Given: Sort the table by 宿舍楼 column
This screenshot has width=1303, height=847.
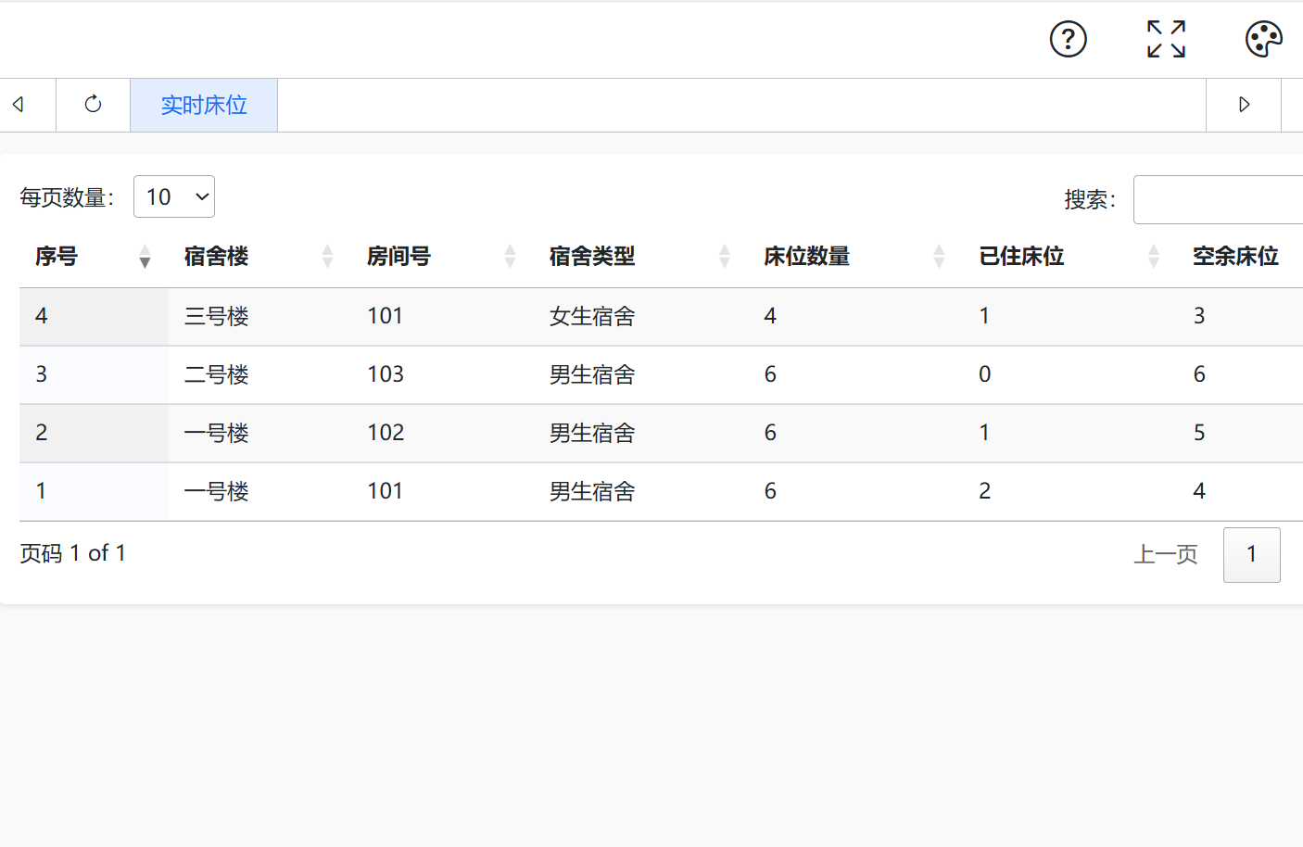Looking at the screenshot, I should 259,257.
